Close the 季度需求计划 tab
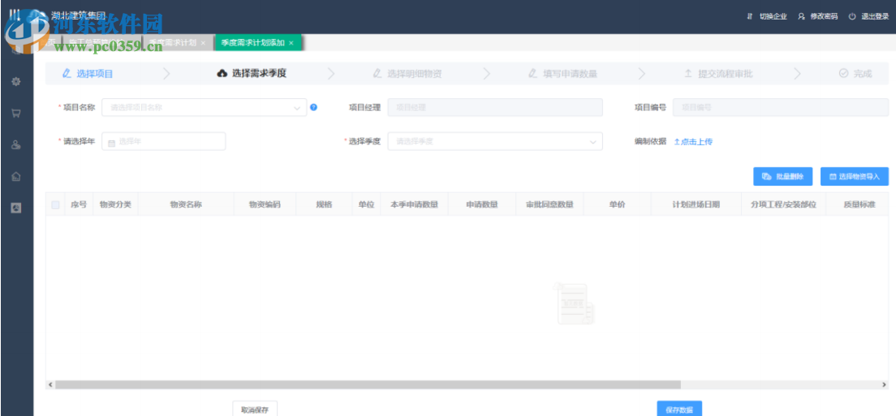Viewport: 896px width, 416px height. pos(204,43)
